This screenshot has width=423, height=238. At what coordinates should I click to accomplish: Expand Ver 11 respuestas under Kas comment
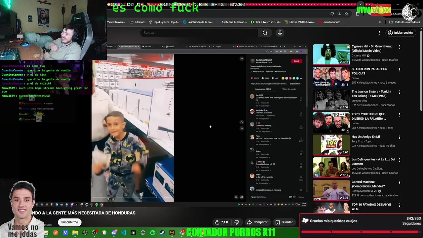262,106
